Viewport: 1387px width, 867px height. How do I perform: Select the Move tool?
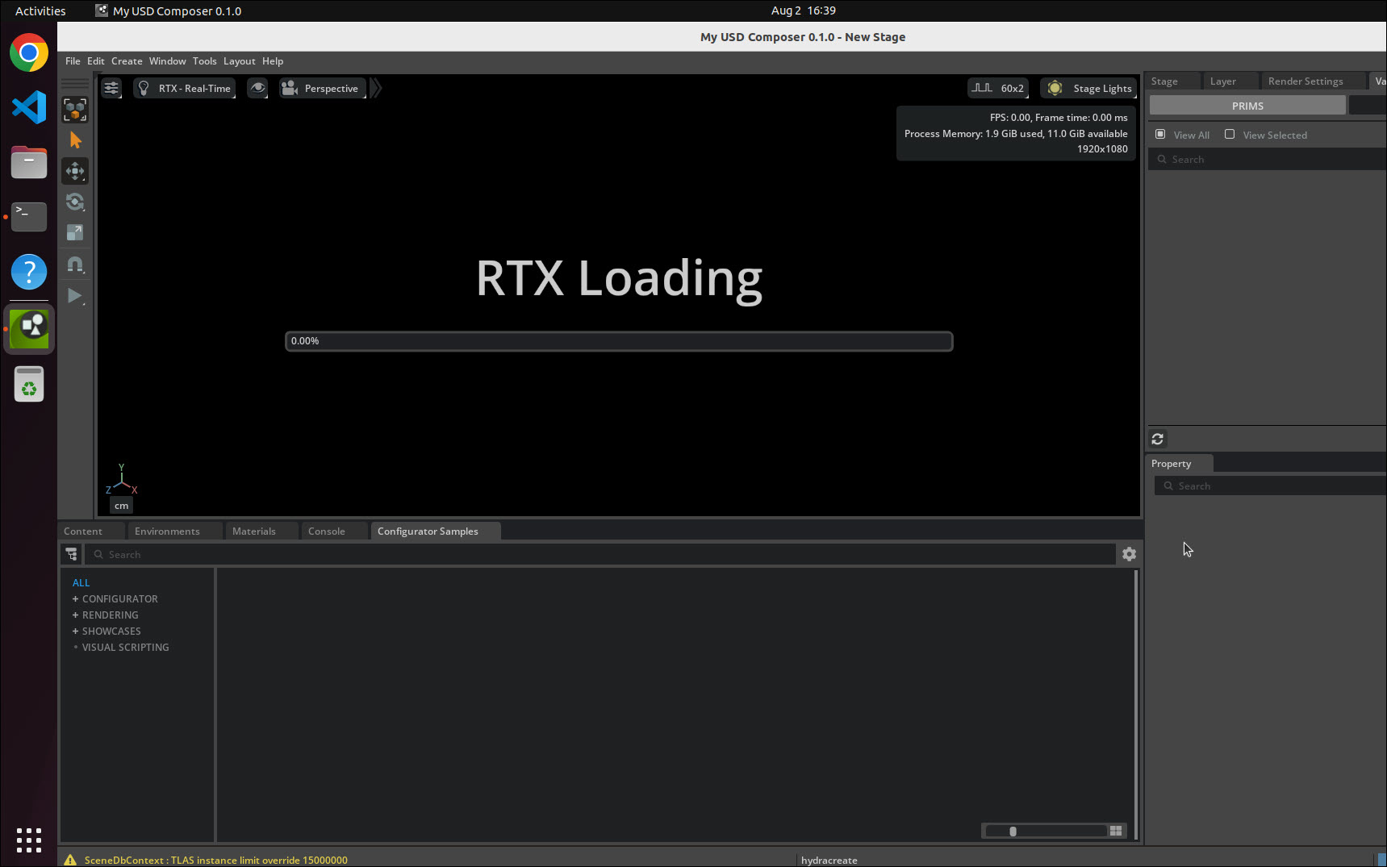pos(75,171)
